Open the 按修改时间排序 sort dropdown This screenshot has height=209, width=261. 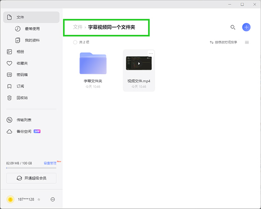click(224, 42)
